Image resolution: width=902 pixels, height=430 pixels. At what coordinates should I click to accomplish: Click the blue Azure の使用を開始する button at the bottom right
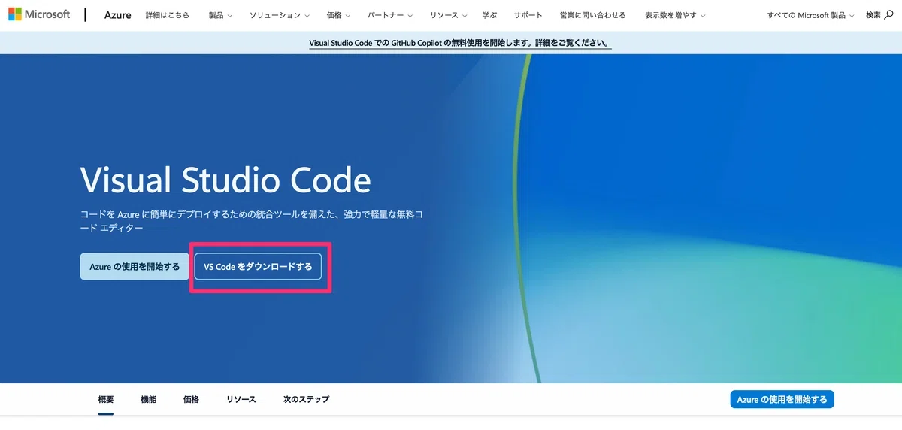[x=782, y=399]
